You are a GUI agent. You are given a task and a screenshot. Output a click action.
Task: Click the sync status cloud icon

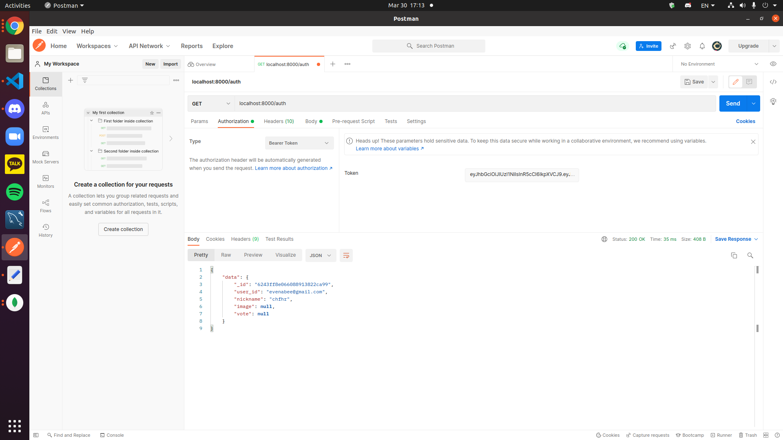click(622, 46)
